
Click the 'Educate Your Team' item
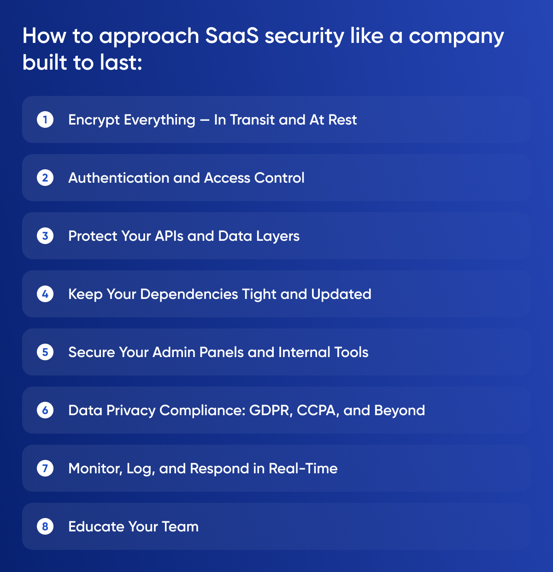[x=133, y=527]
